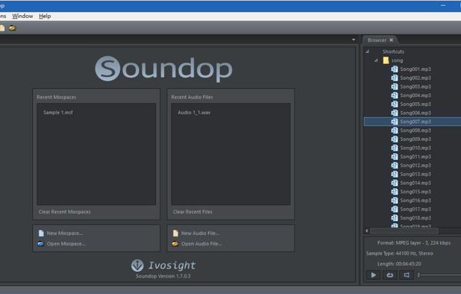The height and width of the screenshot is (294, 461).
Task: Toggle preview speaker mute button
Action: pyautogui.click(x=407, y=275)
